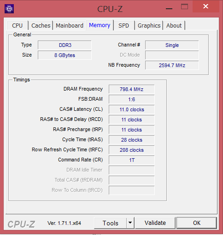
Task: Click the OK button
Action: click(x=197, y=223)
